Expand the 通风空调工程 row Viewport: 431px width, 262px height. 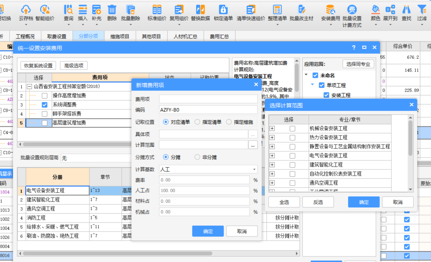pyautogui.click(x=272, y=183)
